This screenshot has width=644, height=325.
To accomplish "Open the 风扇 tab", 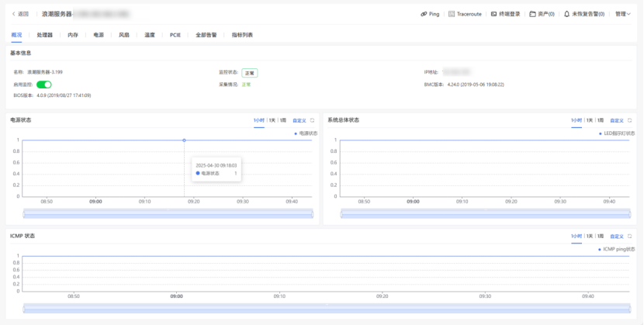I will (x=124, y=35).
